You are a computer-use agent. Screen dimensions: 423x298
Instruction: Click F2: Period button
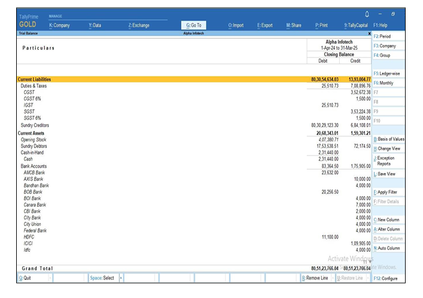(388, 36)
